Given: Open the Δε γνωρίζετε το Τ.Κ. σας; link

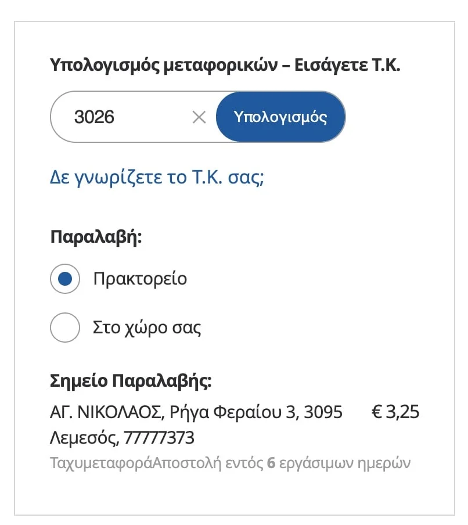Looking at the screenshot, I should coord(157,177).
